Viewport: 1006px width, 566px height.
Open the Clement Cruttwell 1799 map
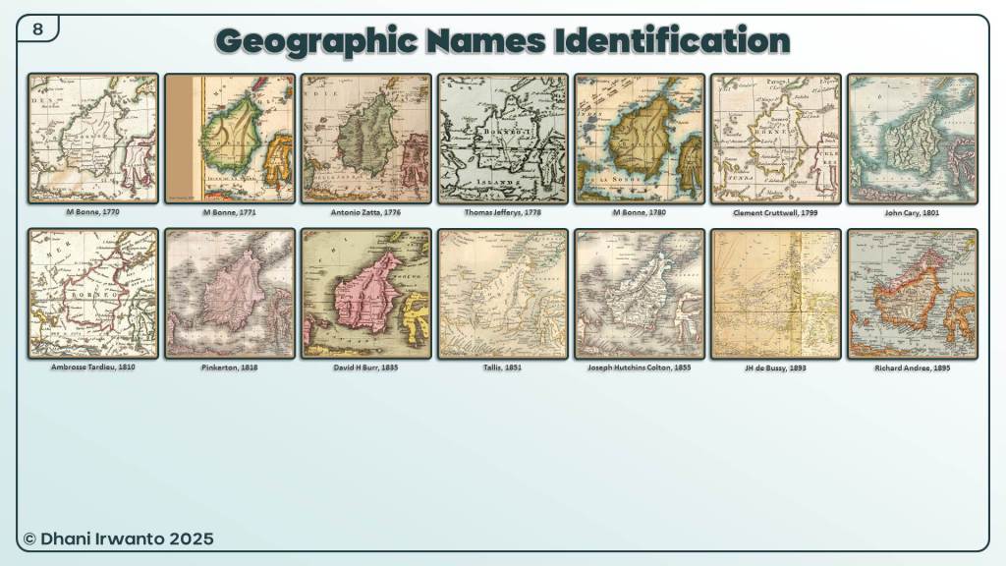(775, 138)
